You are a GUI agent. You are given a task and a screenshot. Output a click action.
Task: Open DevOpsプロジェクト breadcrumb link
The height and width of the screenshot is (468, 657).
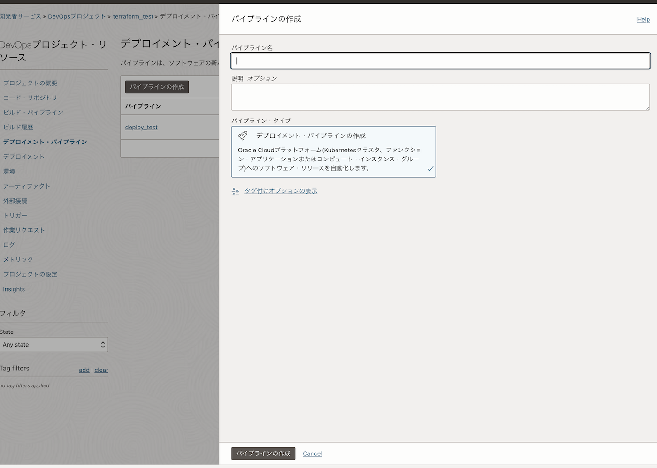[77, 16]
